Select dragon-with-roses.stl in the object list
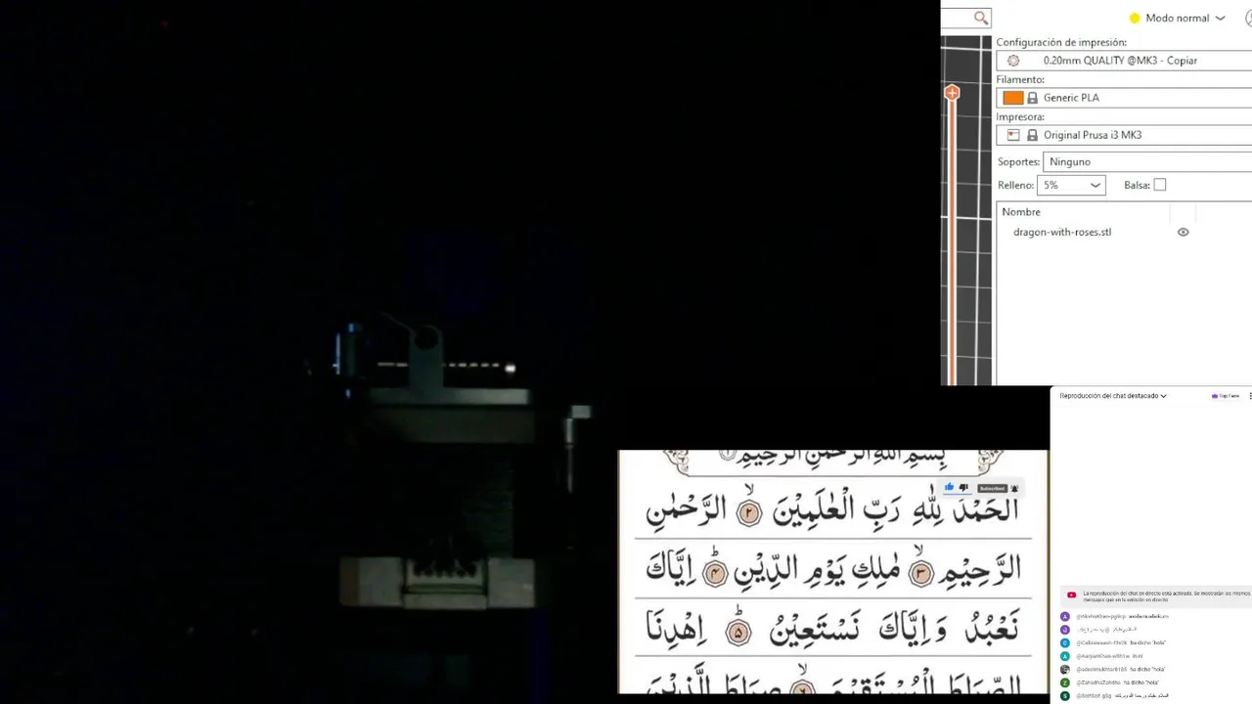 1062,233
